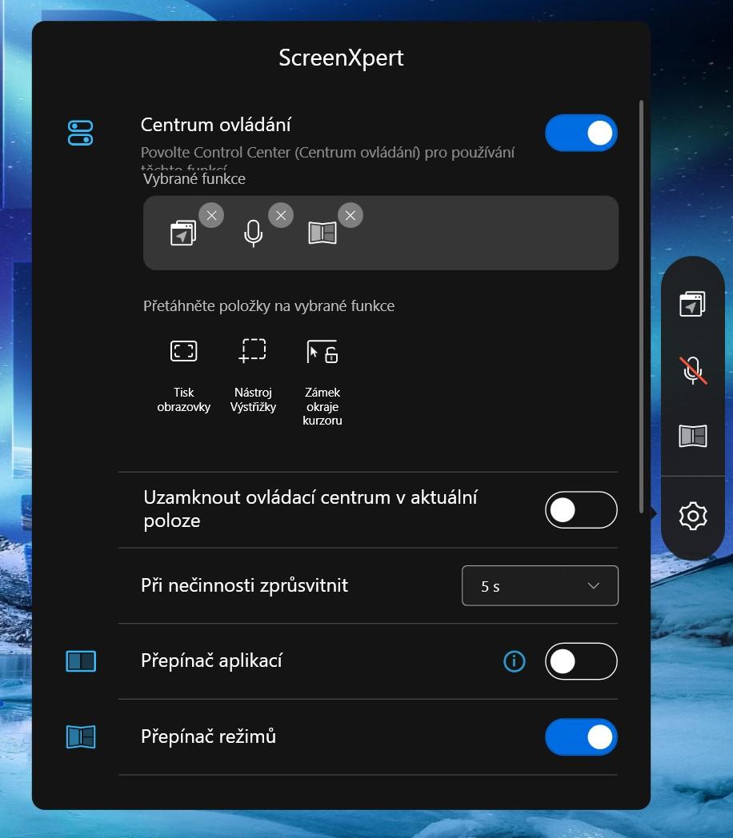
Task: Toggle Uzamknout ovládací centrum v aktuální poloze
Action: click(581, 510)
